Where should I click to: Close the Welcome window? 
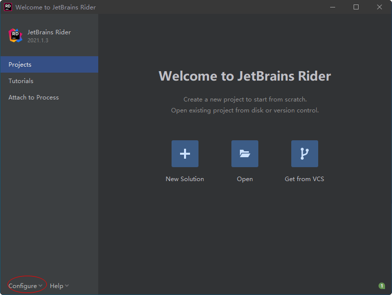tap(380, 7)
